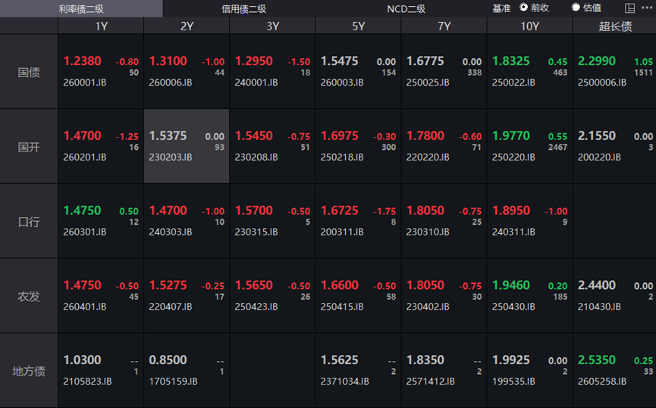This screenshot has height=408, width=656.
Task: Open bond 230310.IB quote cell
Action: tap(444, 221)
